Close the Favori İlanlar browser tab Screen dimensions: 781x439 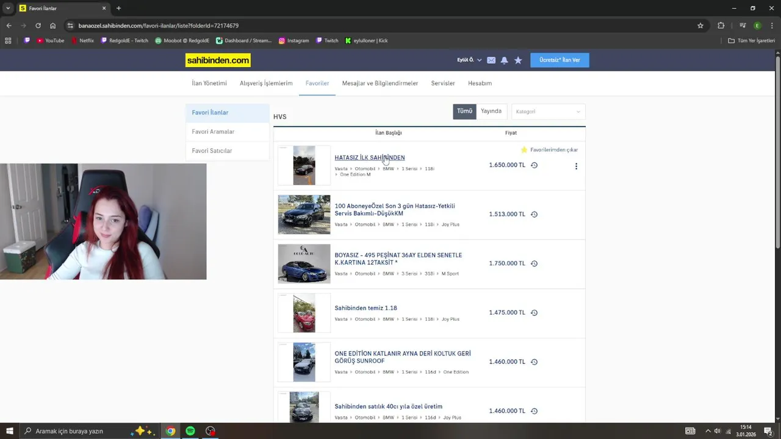tap(104, 9)
